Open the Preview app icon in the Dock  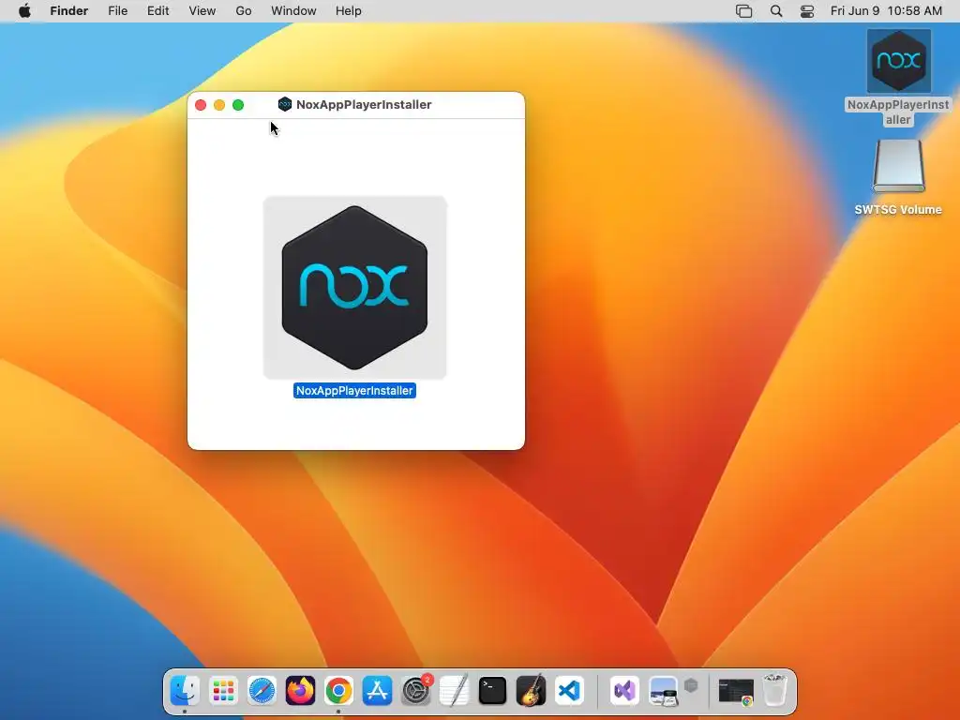663,691
